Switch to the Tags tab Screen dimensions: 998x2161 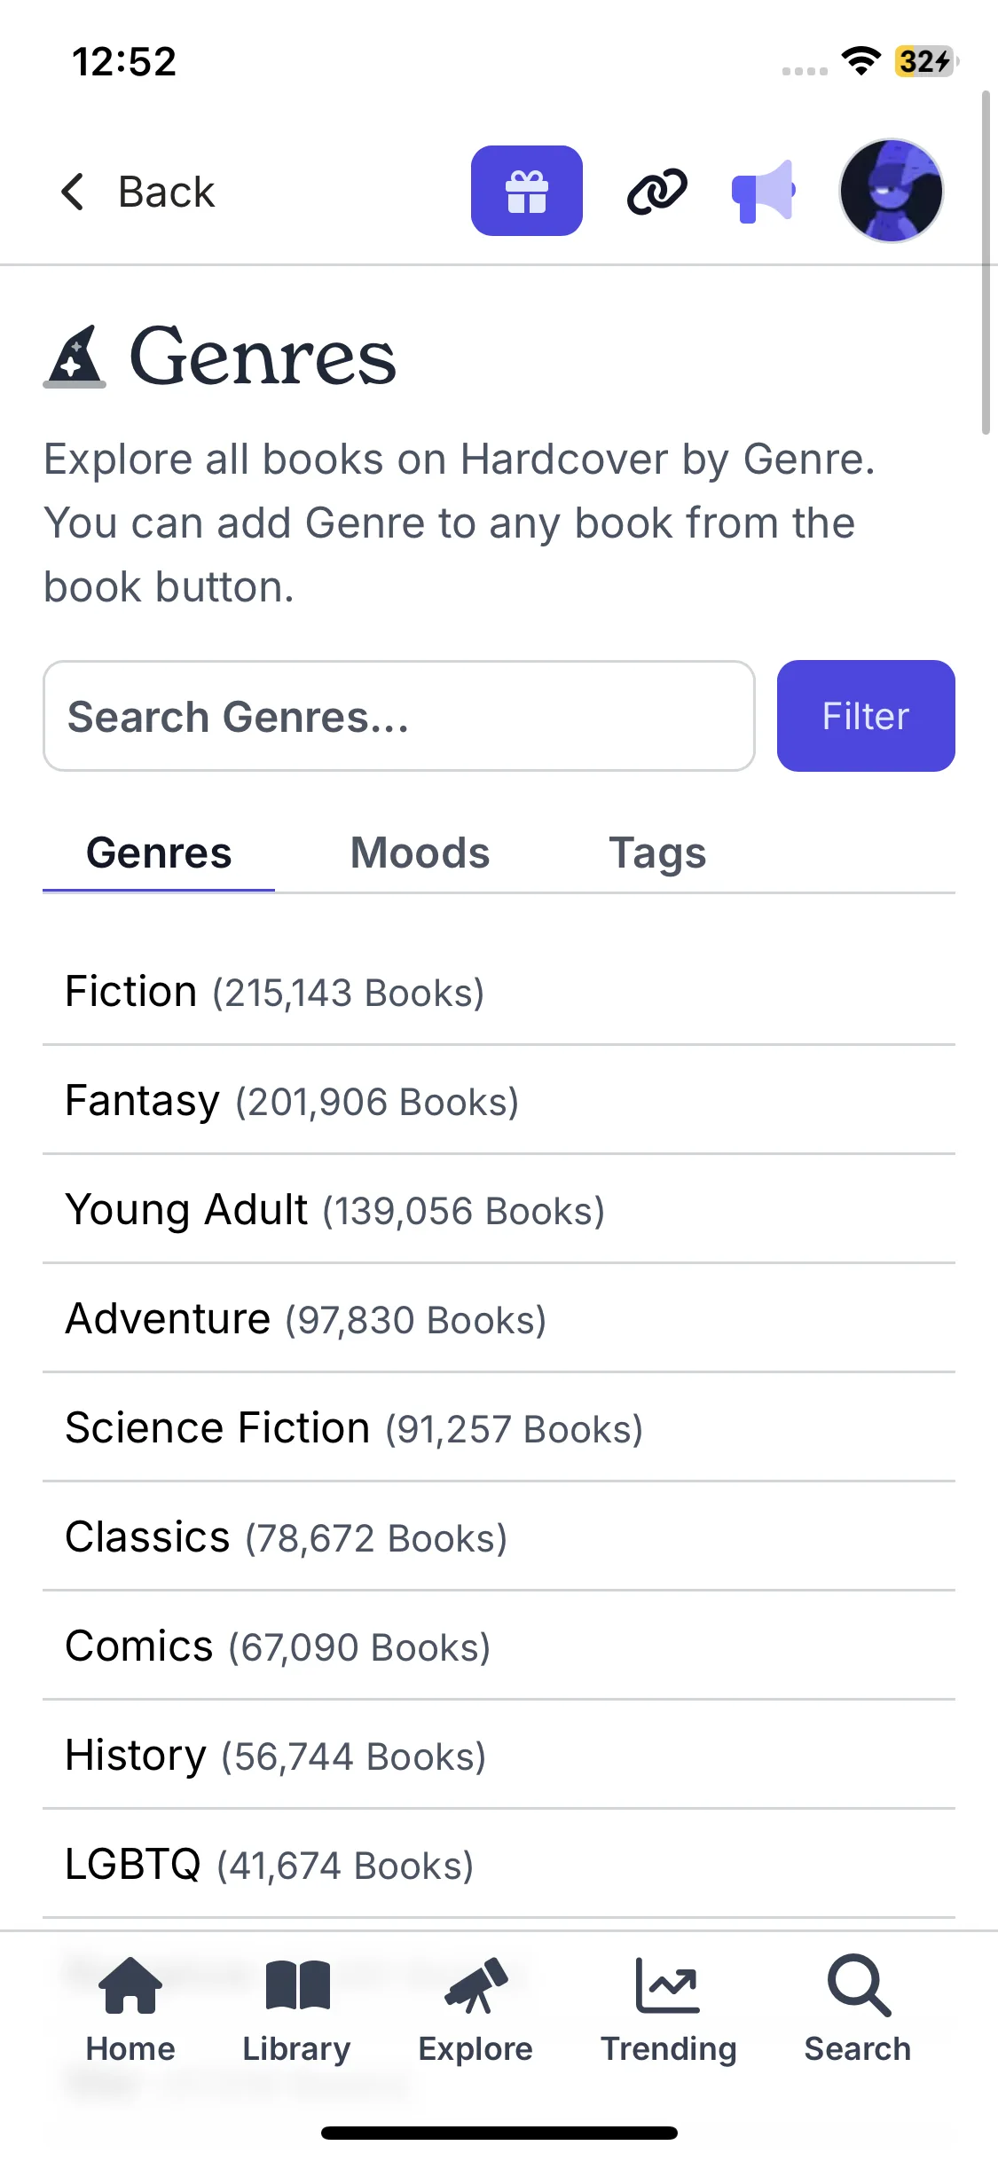click(x=657, y=853)
